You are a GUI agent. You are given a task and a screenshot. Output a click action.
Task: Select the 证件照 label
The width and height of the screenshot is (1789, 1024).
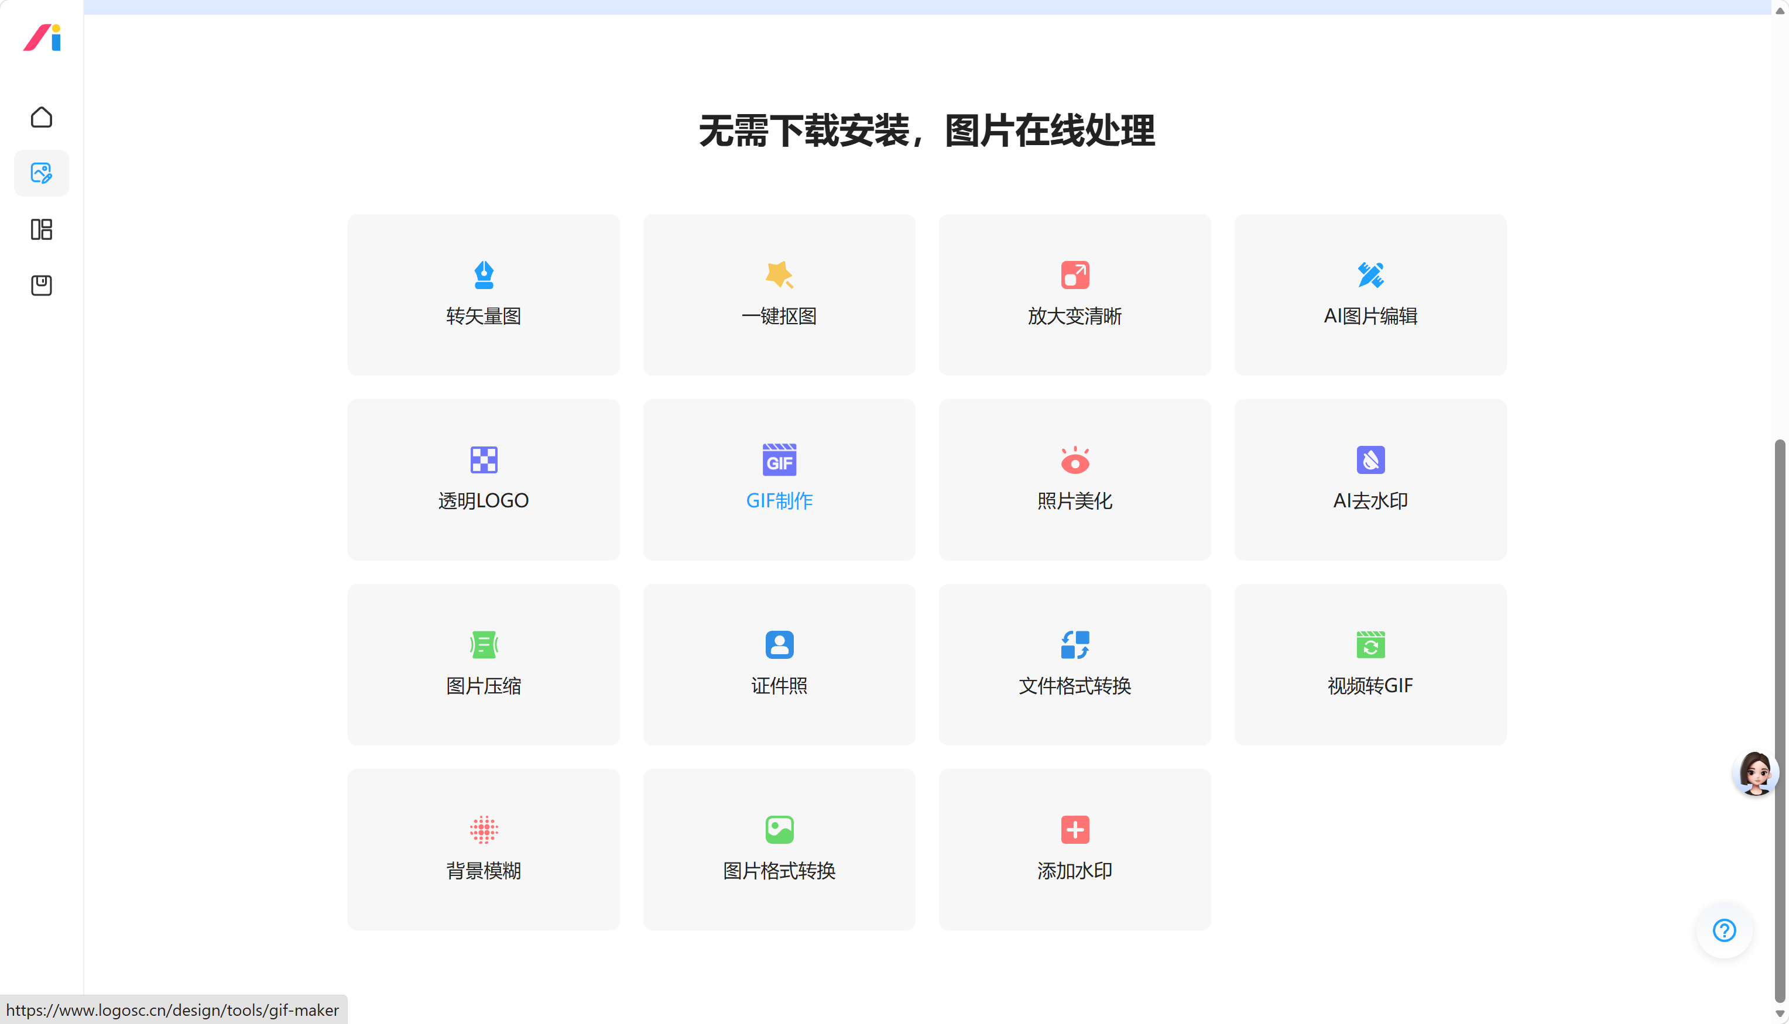pyautogui.click(x=780, y=686)
